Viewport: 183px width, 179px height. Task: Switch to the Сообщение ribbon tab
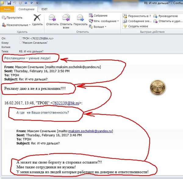click(27, 9)
